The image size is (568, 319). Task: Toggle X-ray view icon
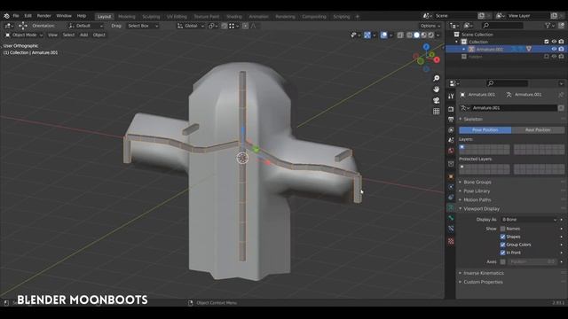pos(400,35)
